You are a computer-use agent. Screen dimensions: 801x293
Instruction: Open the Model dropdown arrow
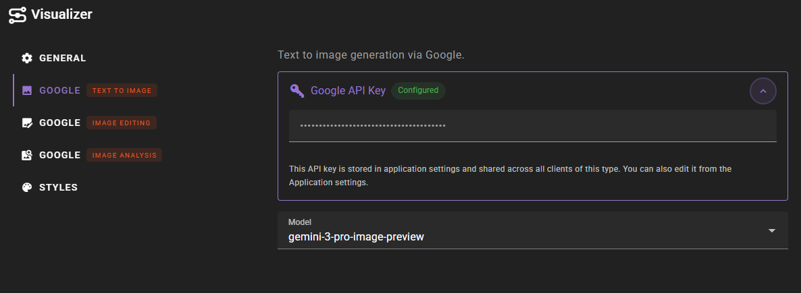[x=772, y=231]
